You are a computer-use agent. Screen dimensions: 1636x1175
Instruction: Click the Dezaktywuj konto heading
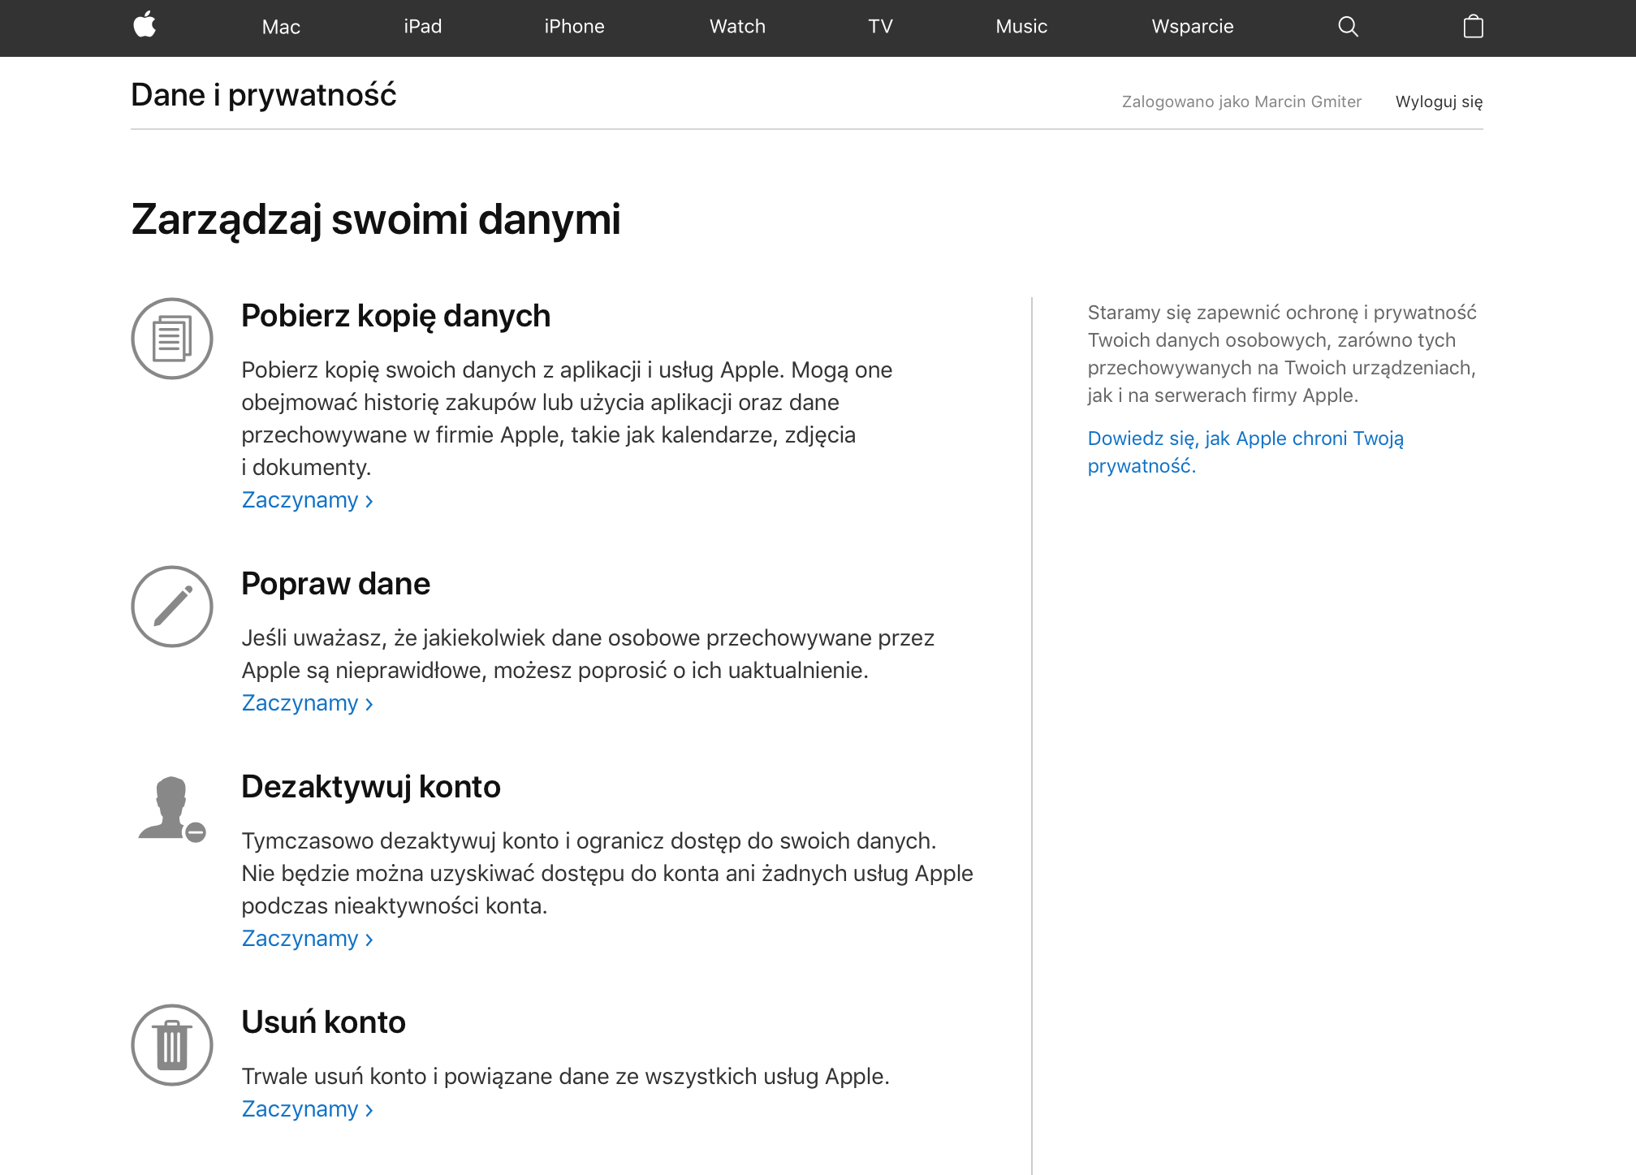point(371,787)
